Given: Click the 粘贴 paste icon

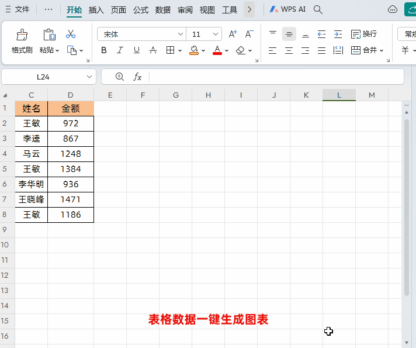Looking at the screenshot, I should (49, 35).
